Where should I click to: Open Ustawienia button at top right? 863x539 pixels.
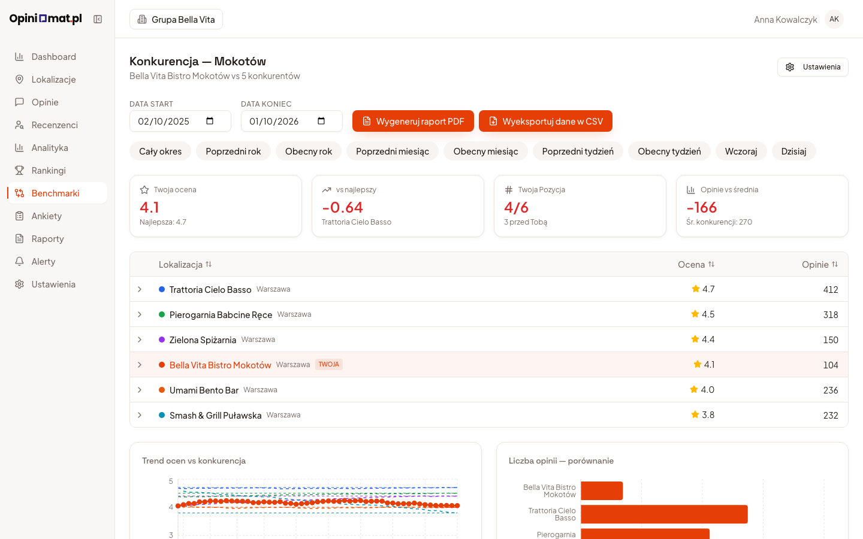[x=813, y=67]
